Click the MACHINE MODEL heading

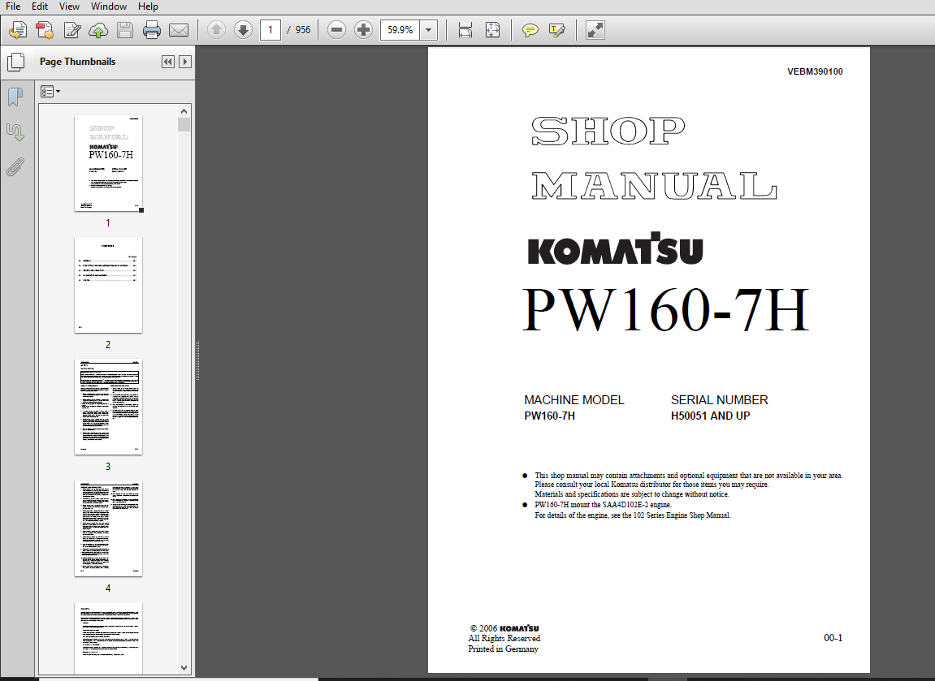[x=574, y=400]
